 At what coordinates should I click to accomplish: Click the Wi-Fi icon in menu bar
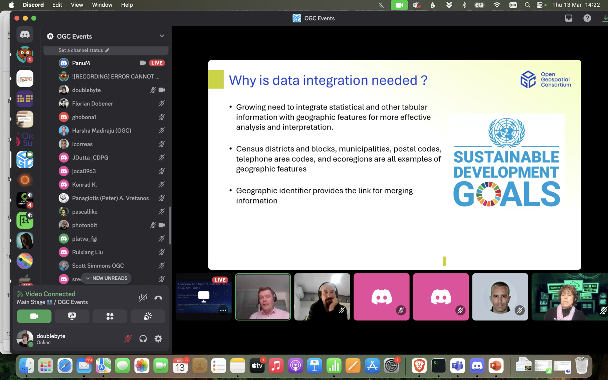click(497, 5)
